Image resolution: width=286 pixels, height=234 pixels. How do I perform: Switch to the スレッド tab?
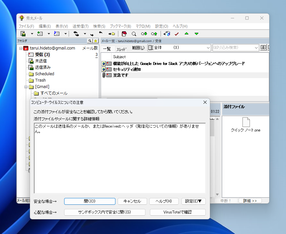(121, 49)
